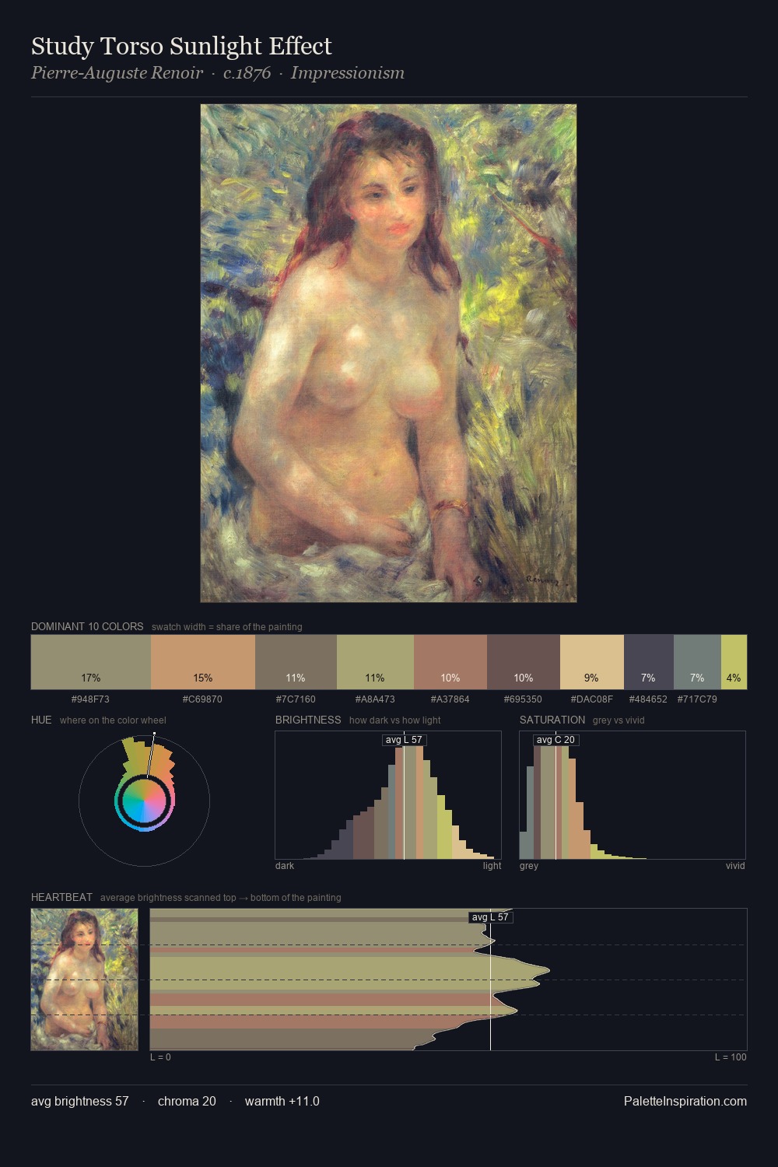The width and height of the screenshot is (778, 1167).
Task: Click the 4% yellow-green swatch
Action: coord(734,662)
